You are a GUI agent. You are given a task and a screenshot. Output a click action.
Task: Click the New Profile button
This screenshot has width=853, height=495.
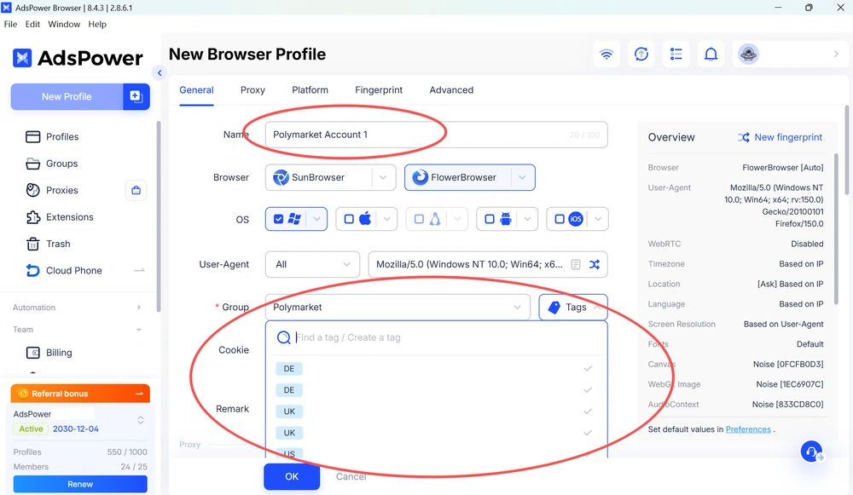click(x=67, y=97)
